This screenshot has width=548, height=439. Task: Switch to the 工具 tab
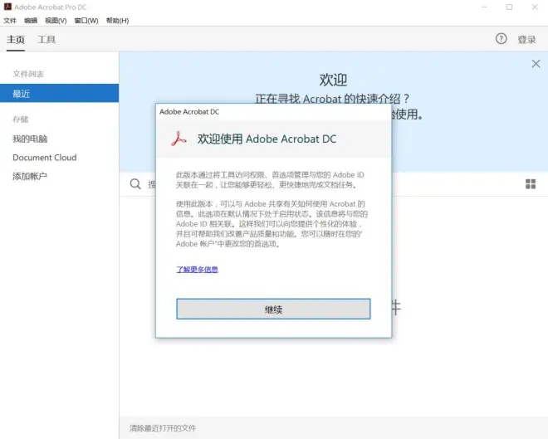46,40
